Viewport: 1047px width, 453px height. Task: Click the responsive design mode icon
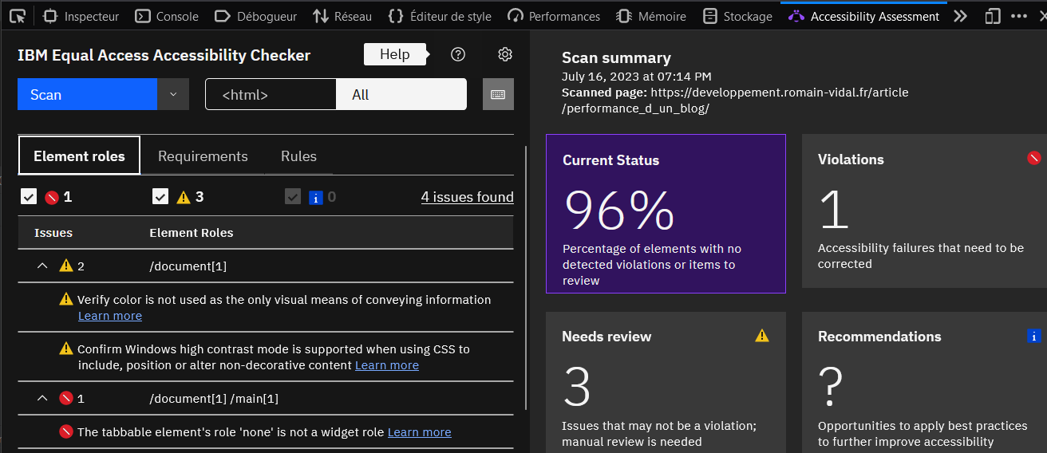(x=992, y=16)
